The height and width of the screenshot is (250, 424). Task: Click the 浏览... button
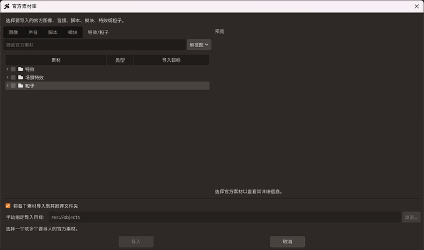coord(411,217)
